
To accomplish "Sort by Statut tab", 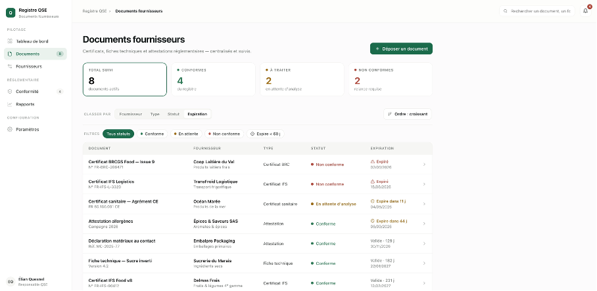I will tap(173, 114).
